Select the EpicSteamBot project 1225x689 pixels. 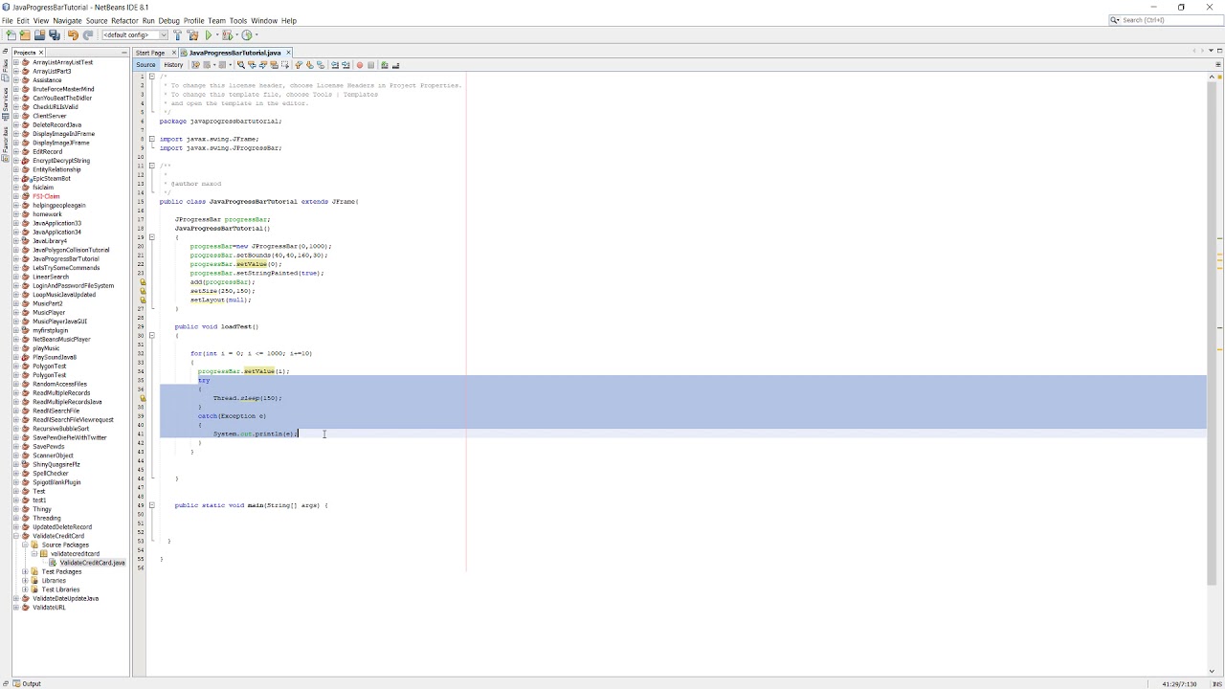[52, 179]
